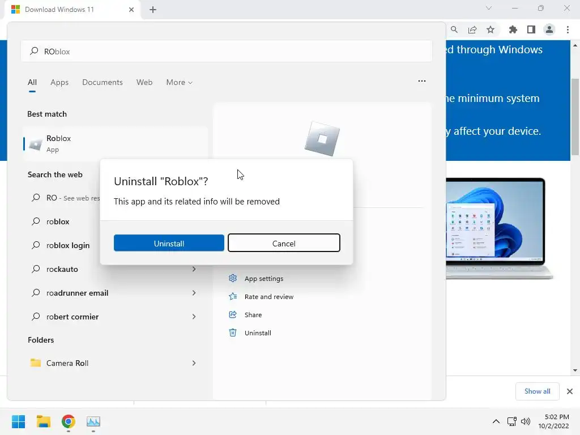Open Chrome extensions puzzle icon
Screen dimensions: 580x435
point(513,29)
